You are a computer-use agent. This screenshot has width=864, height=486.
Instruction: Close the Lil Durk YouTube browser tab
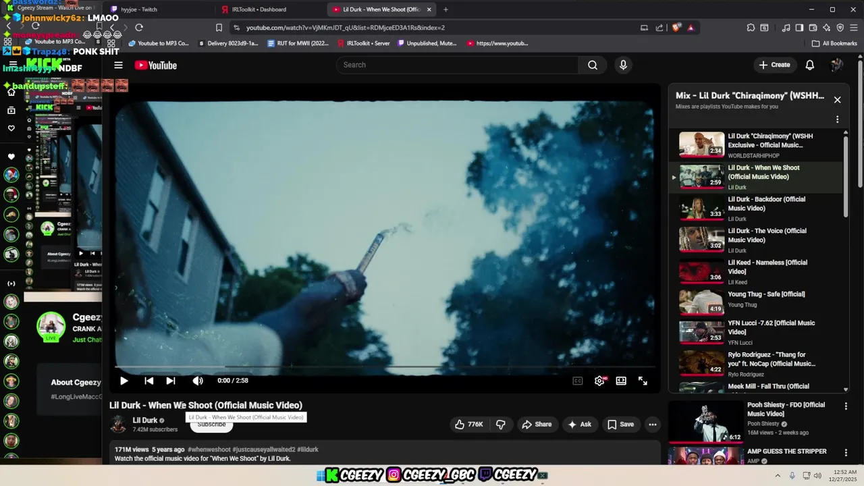pos(429,9)
